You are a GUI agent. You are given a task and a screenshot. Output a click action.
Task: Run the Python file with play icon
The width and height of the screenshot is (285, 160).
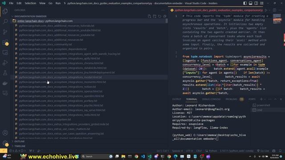(266, 10)
